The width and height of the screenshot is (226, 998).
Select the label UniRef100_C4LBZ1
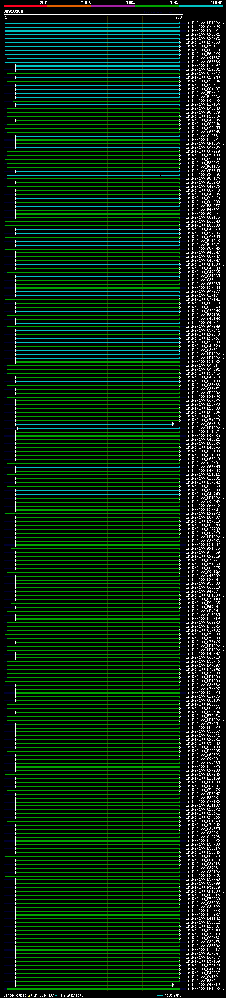click(203, 440)
